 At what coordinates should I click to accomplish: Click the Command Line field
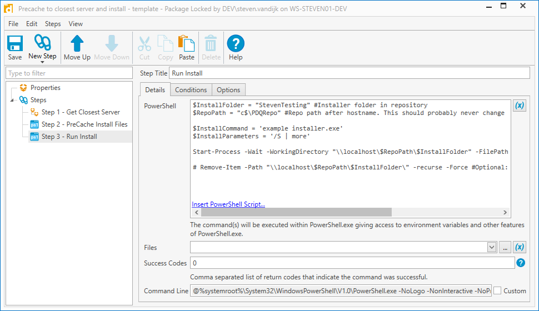click(x=341, y=290)
